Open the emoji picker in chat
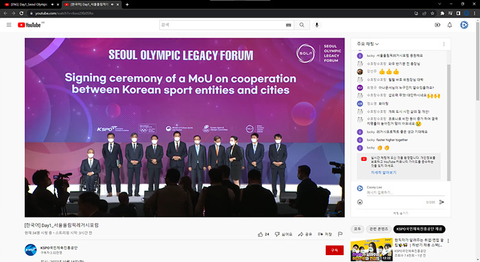The width and height of the screenshot is (480, 262). (360, 202)
